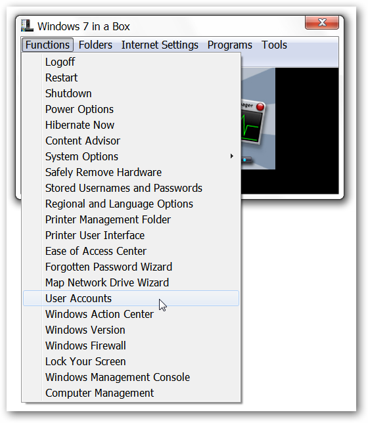
Task: Select Regional and Language Options
Action: (131, 204)
